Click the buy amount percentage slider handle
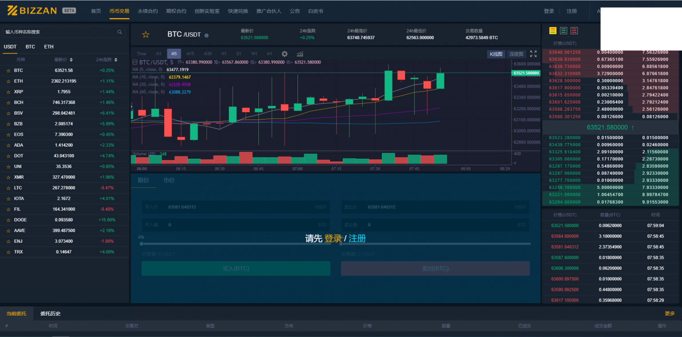Viewport: 682px width, 337px height. 142,244
